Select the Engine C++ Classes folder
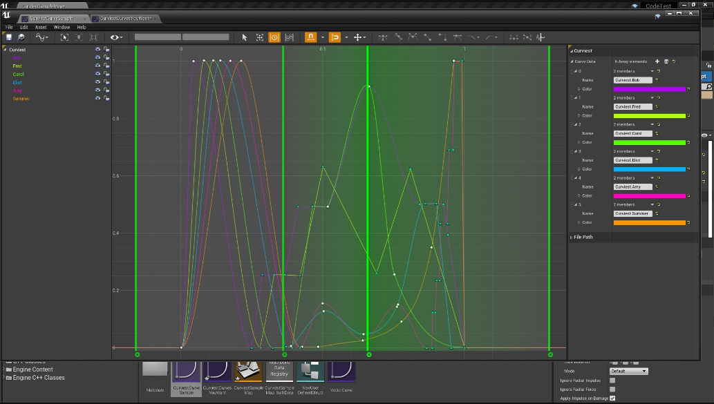 pos(39,378)
